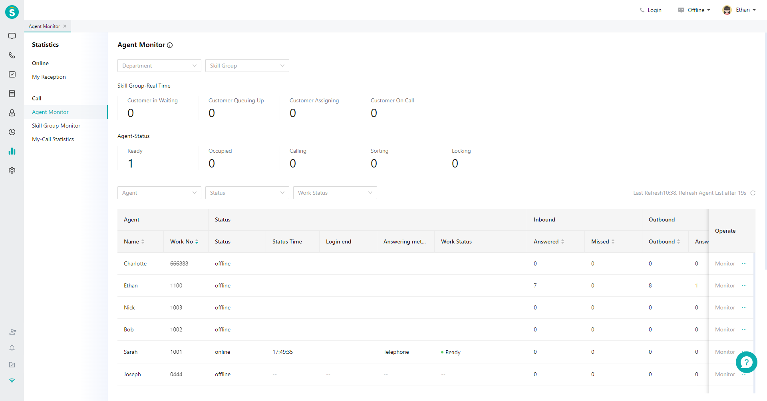
Task: Click Monitor for Nick
Action: [x=725, y=307]
